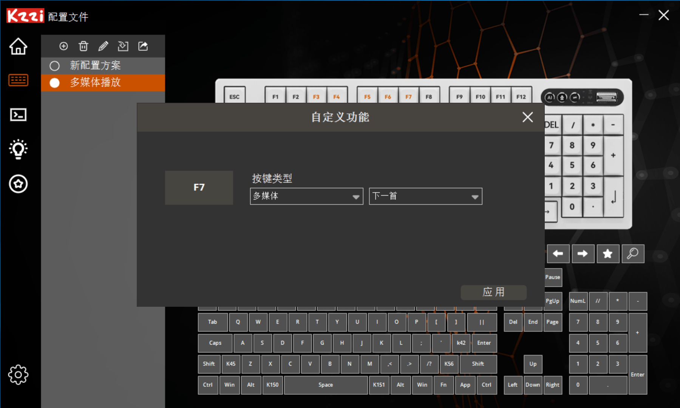Screen dimensions: 680x408
Task: Open the settings gear
Action: (18, 374)
